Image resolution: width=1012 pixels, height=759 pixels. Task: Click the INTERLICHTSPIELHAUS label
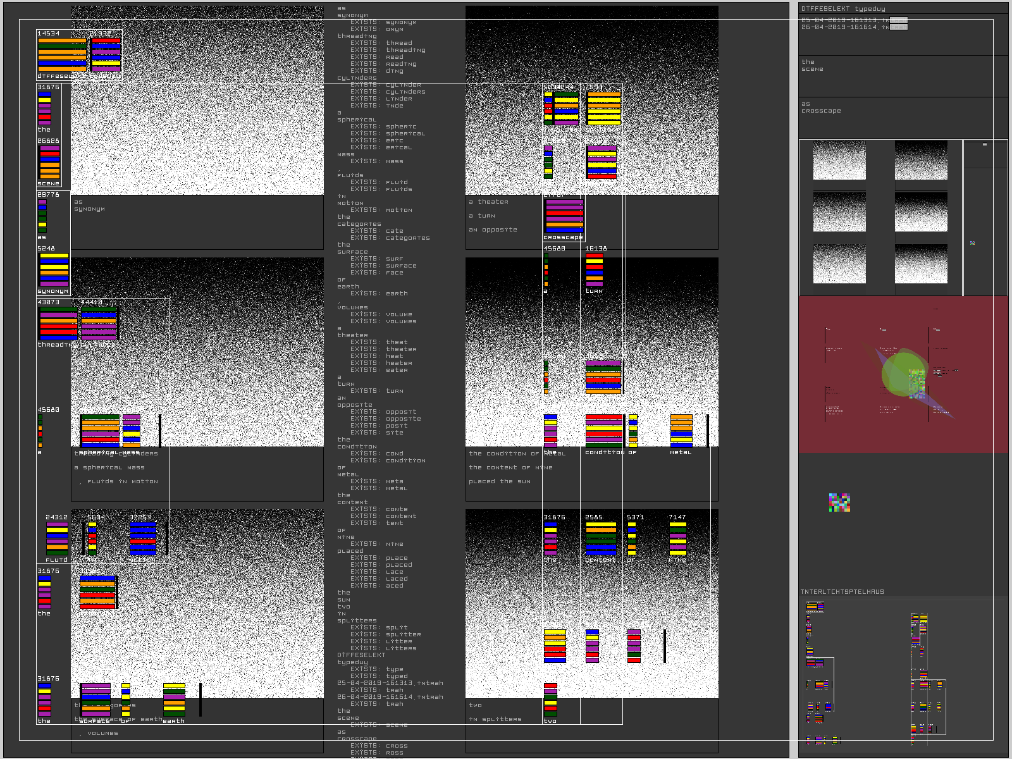coord(842,592)
